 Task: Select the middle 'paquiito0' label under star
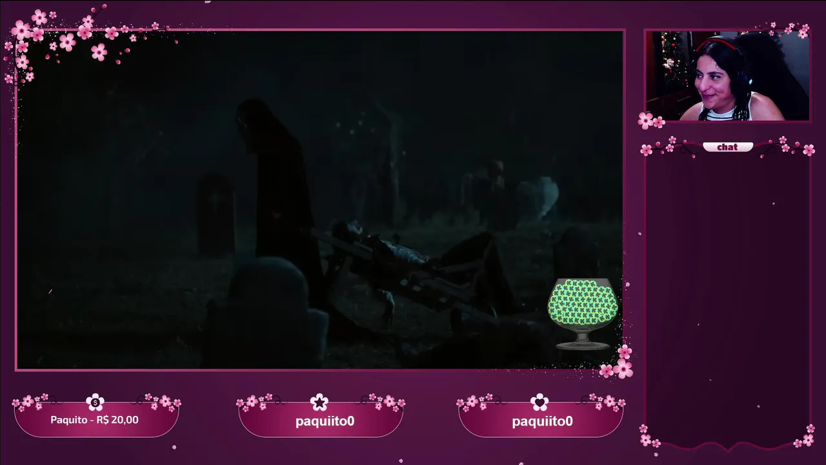(325, 421)
